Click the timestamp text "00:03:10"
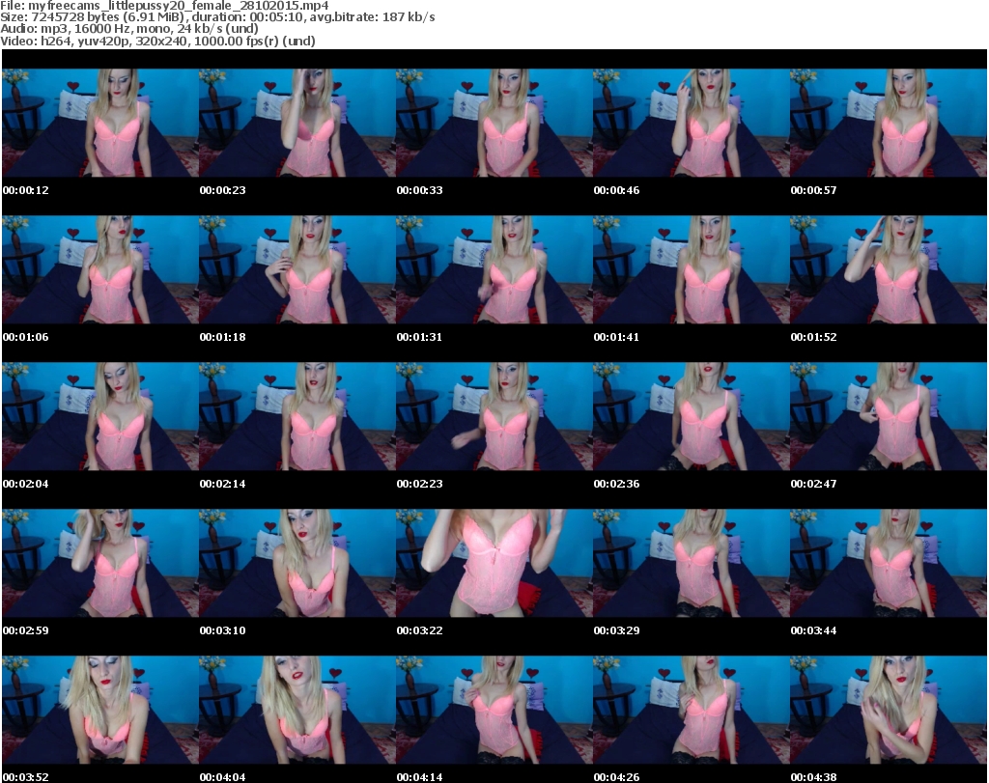 click(223, 630)
